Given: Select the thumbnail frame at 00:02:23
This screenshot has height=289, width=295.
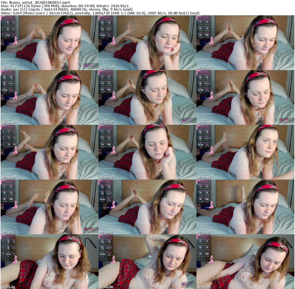Looking at the screenshot, I should pyautogui.click(x=147, y=43).
